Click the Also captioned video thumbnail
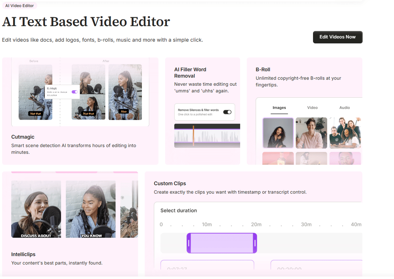Viewport: 394px width, 279px height. pos(125,92)
